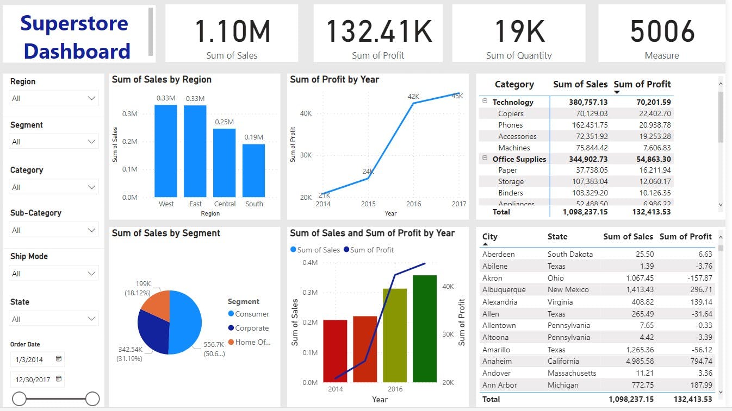Click the 1.10M Sum of Sales card
This screenshot has height=411, width=732.
[232, 33]
